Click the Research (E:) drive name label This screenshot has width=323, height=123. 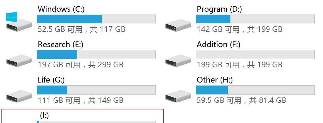[x=60, y=45]
